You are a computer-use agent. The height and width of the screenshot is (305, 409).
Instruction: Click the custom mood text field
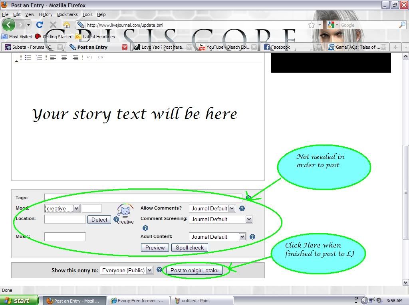(x=91, y=208)
